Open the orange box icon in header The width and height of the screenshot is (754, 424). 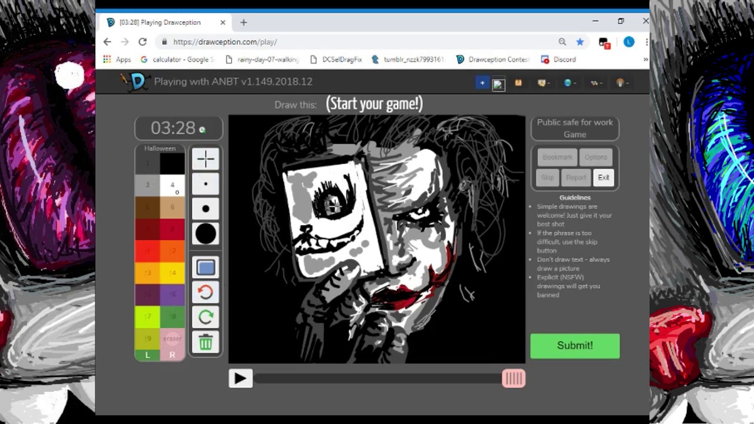click(518, 83)
